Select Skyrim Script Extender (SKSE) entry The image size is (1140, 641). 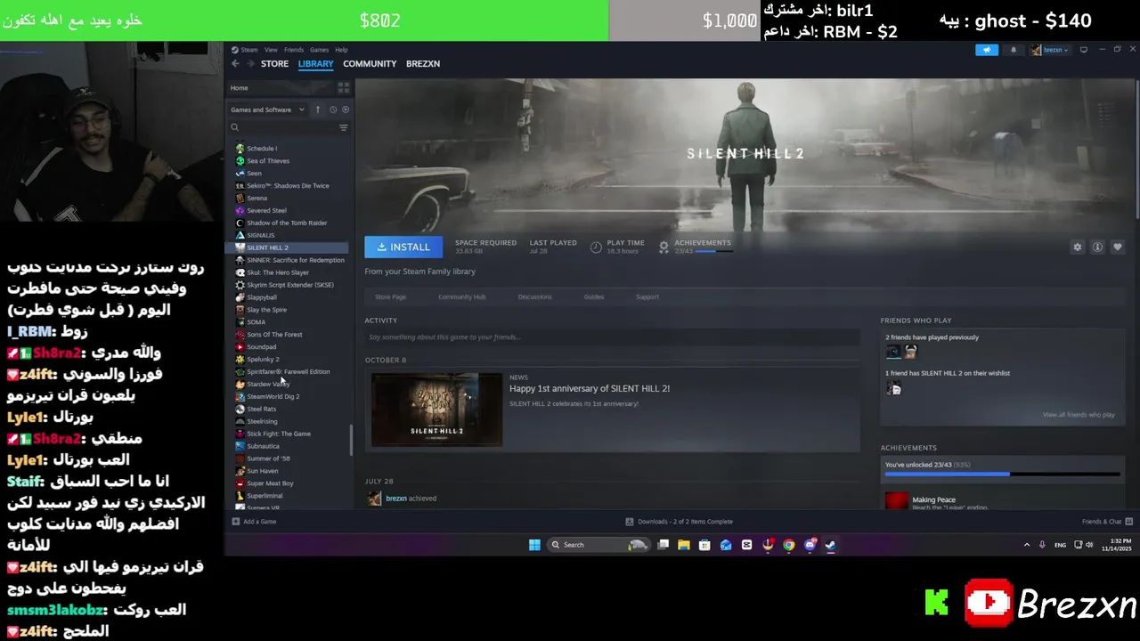tap(290, 285)
